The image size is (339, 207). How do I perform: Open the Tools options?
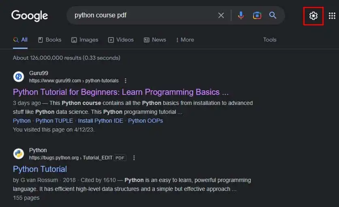click(x=270, y=40)
